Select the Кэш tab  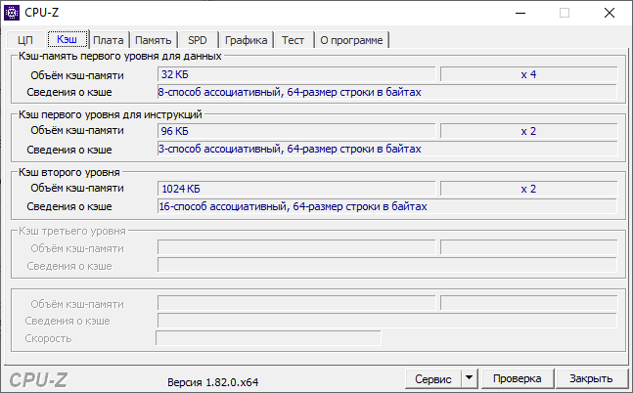[68, 39]
